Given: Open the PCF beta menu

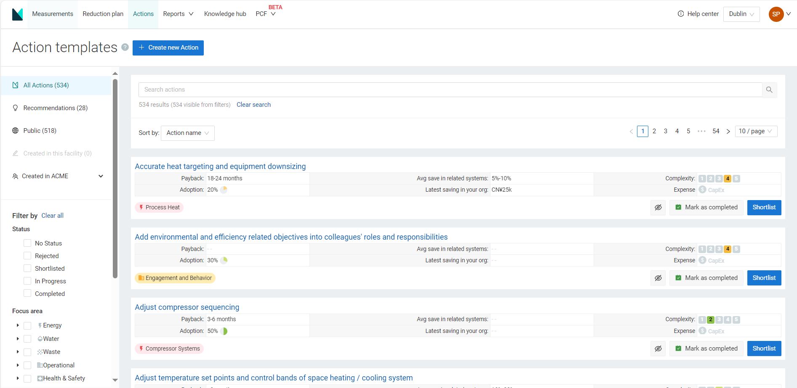Looking at the screenshot, I should pos(266,14).
